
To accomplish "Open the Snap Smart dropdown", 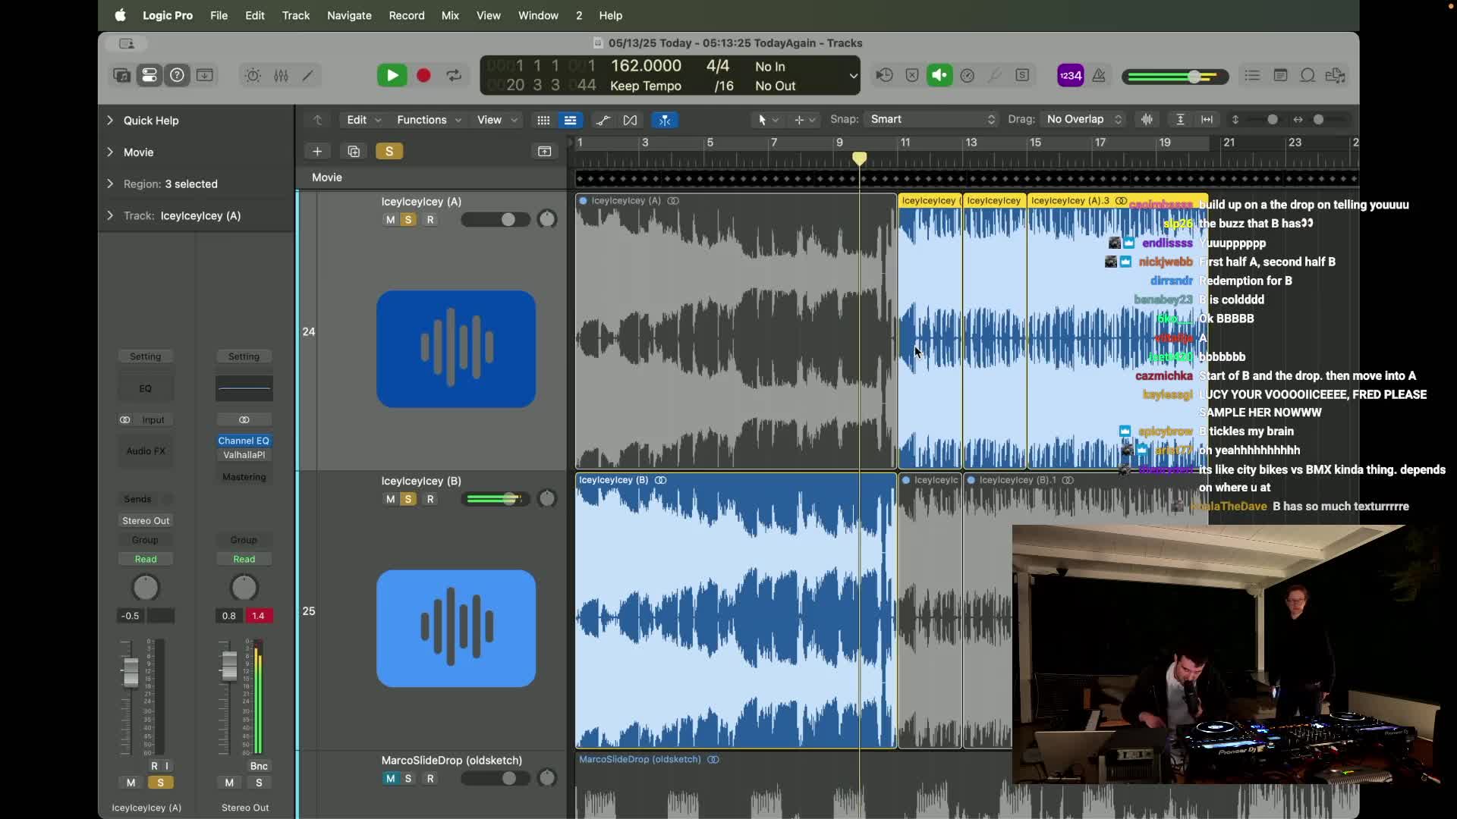I will point(932,119).
